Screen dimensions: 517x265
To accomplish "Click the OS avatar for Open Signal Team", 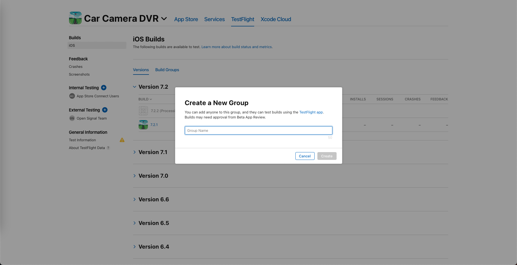I will (x=72, y=118).
